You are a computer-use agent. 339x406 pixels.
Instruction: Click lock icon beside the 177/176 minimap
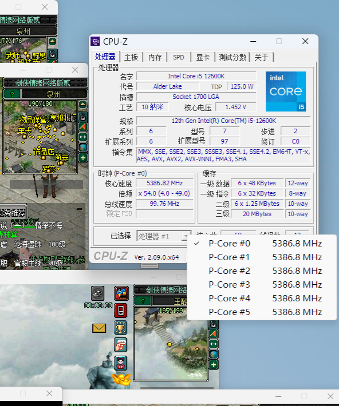point(52,54)
